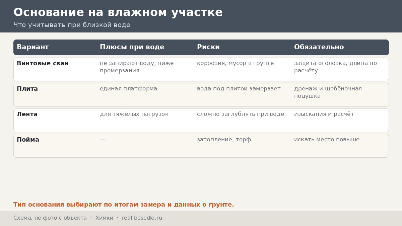Click footer text 'Схема, не фото с объекта'

pyautogui.click(x=50, y=218)
